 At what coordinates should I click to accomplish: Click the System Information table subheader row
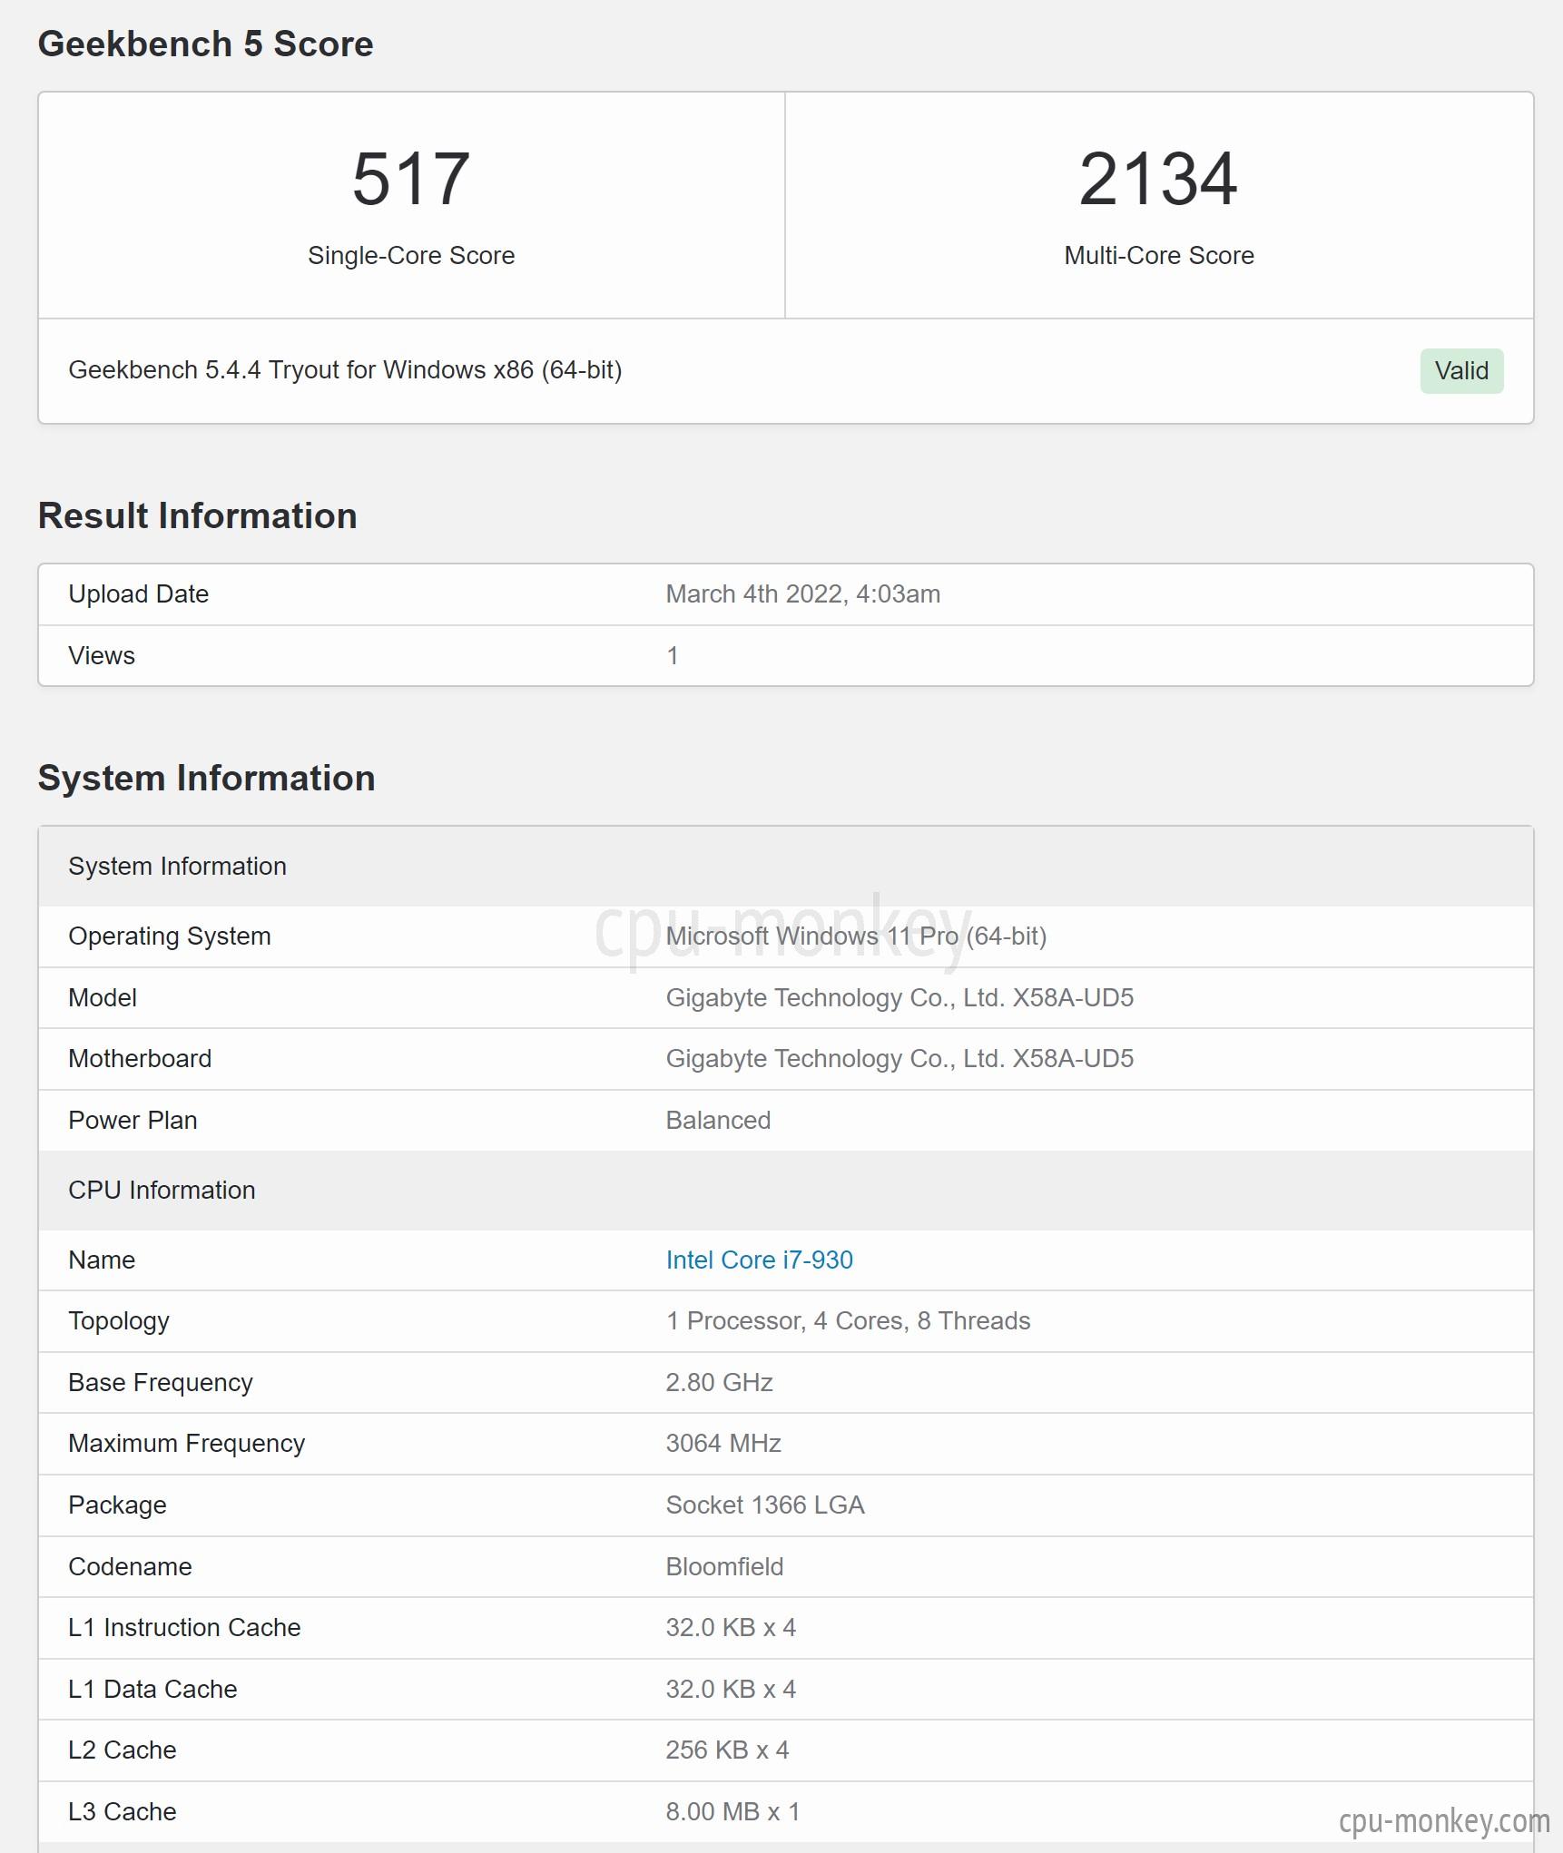pos(785,866)
